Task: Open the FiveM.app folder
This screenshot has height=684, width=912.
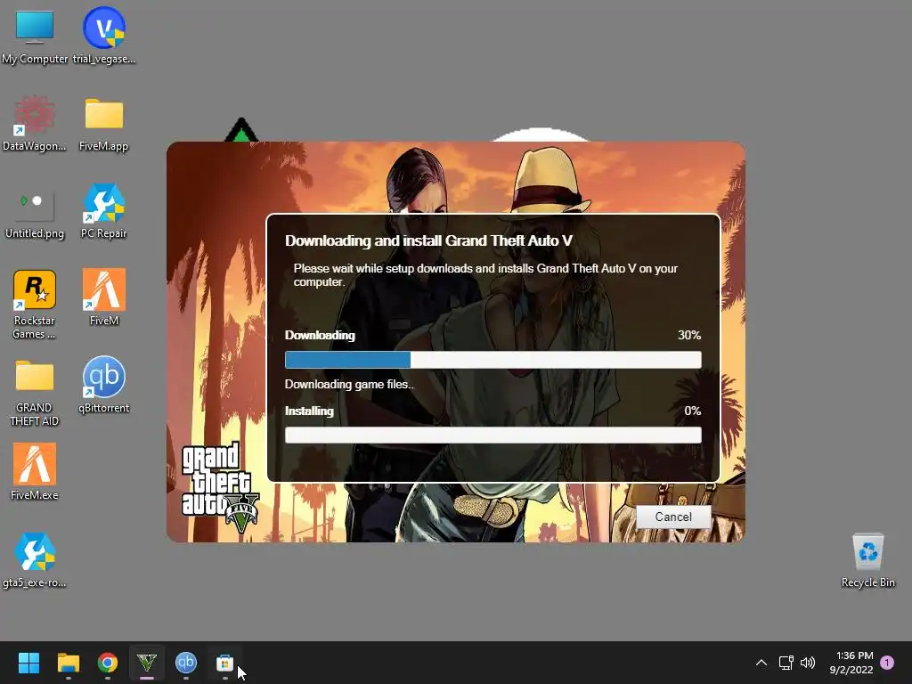Action: (103, 123)
